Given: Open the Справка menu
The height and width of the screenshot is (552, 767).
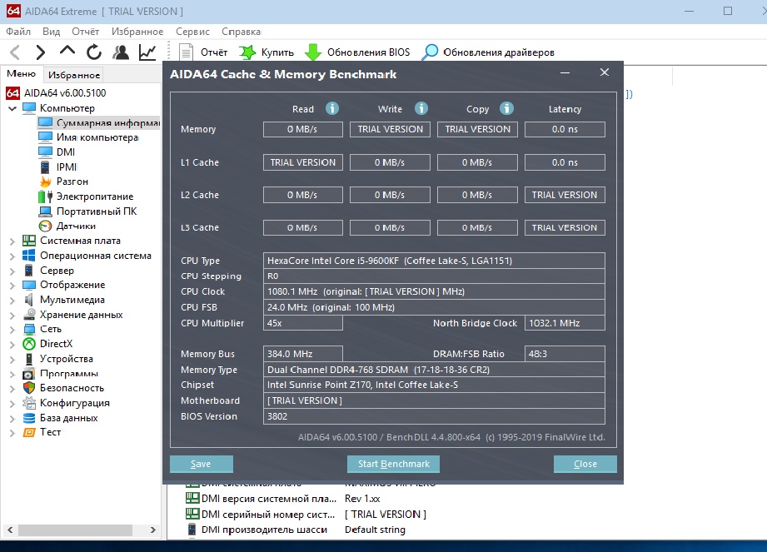Looking at the screenshot, I should (x=241, y=32).
